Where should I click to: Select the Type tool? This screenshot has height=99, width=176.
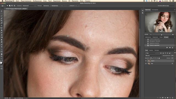pyautogui.click(x=2, y=47)
